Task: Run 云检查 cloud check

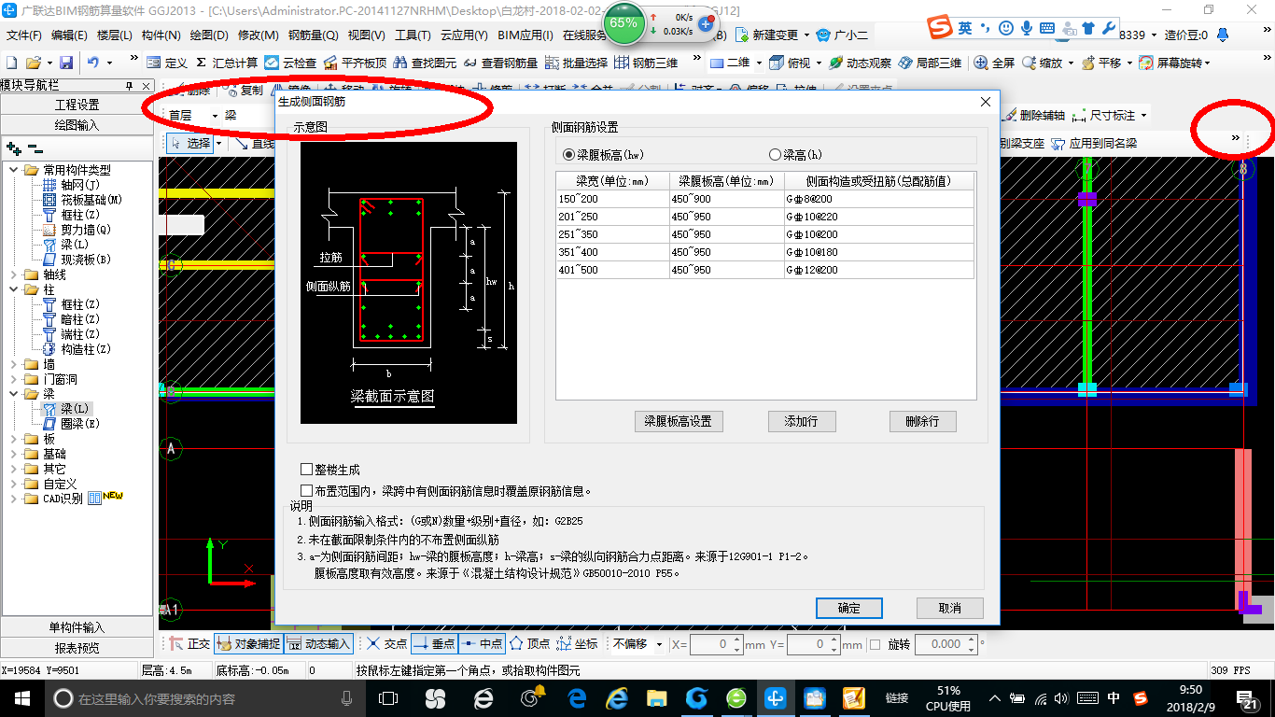Action: pyautogui.click(x=290, y=63)
